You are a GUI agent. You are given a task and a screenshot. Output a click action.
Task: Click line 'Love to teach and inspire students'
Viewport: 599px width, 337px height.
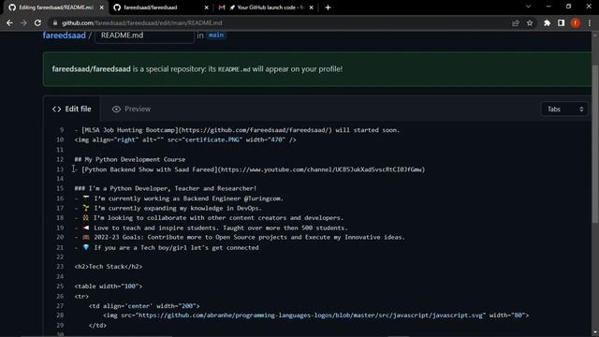211,227
